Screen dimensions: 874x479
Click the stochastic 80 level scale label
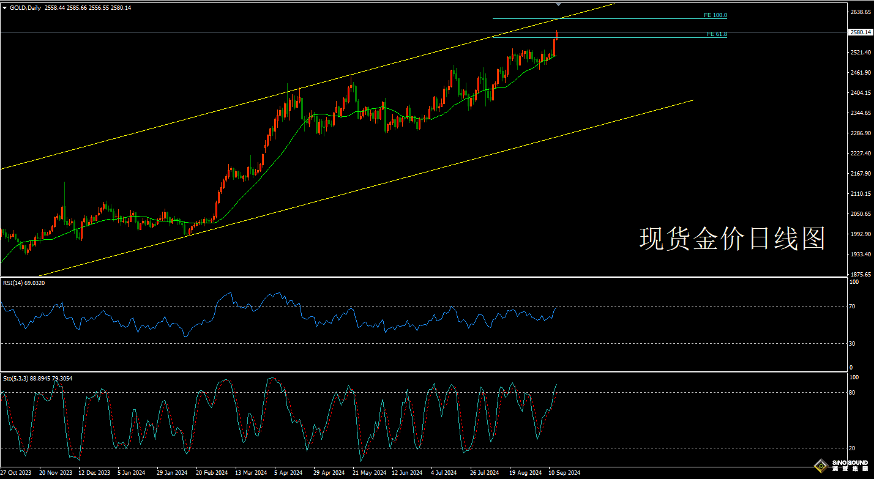pos(851,392)
